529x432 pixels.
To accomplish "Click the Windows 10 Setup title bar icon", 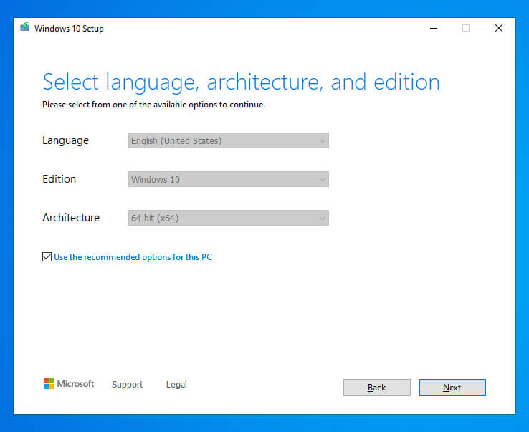I will click(x=24, y=27).
